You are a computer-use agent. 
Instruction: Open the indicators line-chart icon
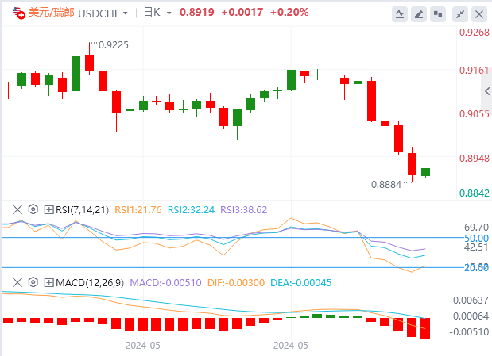[399, 13]
